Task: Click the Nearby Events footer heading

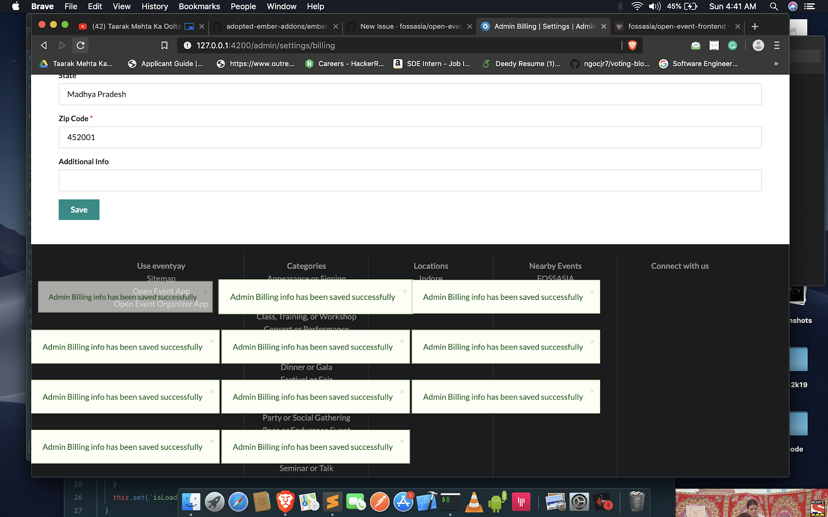Action: (x=555, y=266)
